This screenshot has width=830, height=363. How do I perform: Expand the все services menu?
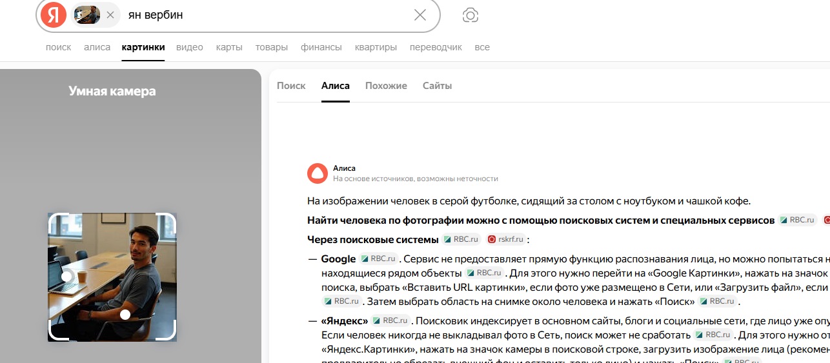tap(481, 47)
